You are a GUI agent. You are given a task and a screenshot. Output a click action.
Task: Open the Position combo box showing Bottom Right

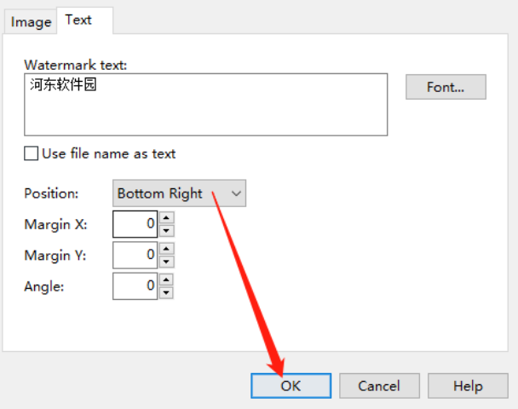coord(170,193)
